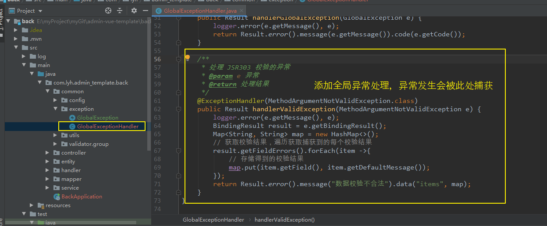This screenshot has width=547, height=226.
Task: Click fold end marker at line 54
Action: 178,42
